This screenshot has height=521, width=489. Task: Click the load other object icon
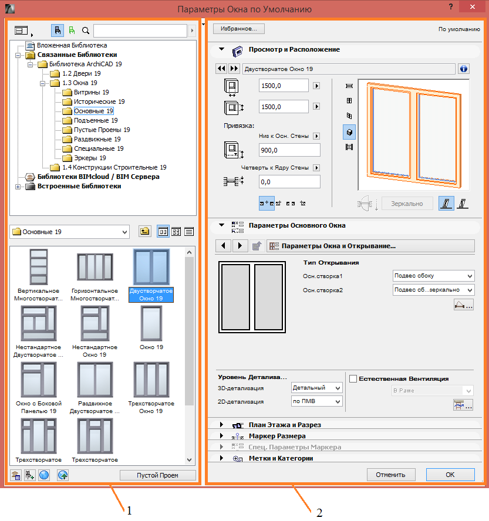click(x=29, y=475)
